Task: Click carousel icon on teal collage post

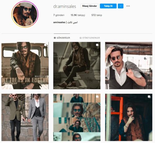Action: (x=97, y=97)
